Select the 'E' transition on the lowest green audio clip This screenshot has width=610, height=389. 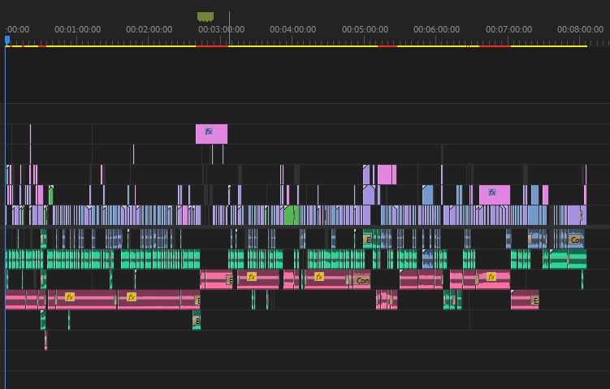(197, 321)
